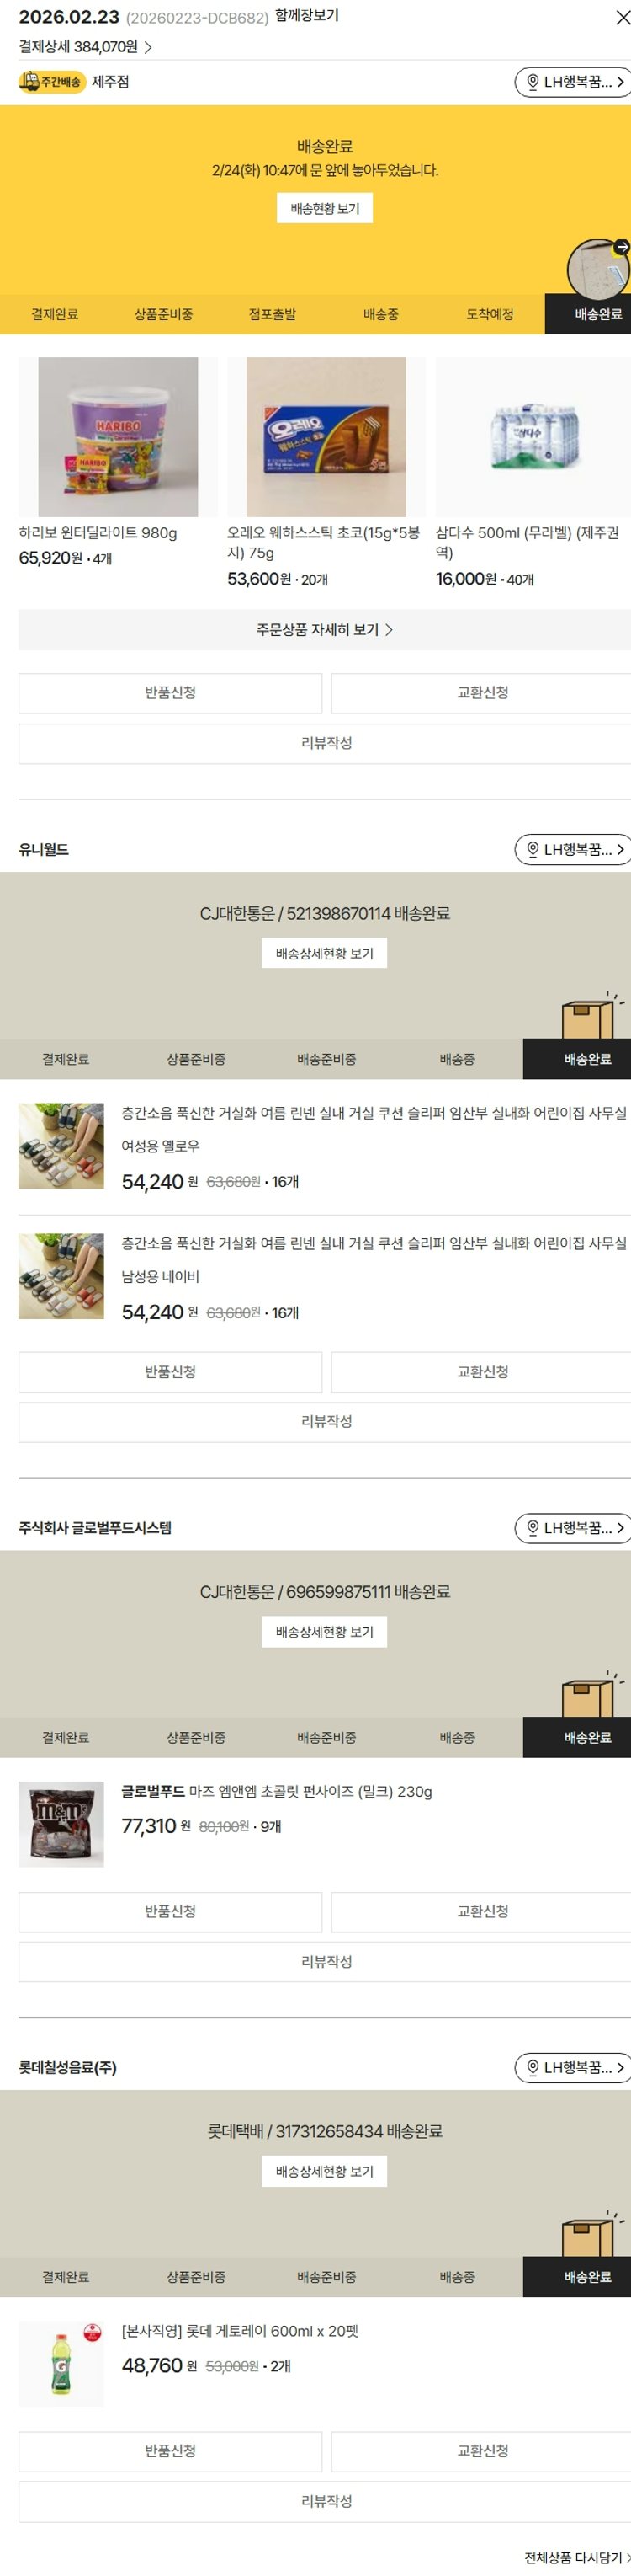Close the order detail page with X icon
The width and height of the screenshot is (631, 2576).
coord(621,18)
